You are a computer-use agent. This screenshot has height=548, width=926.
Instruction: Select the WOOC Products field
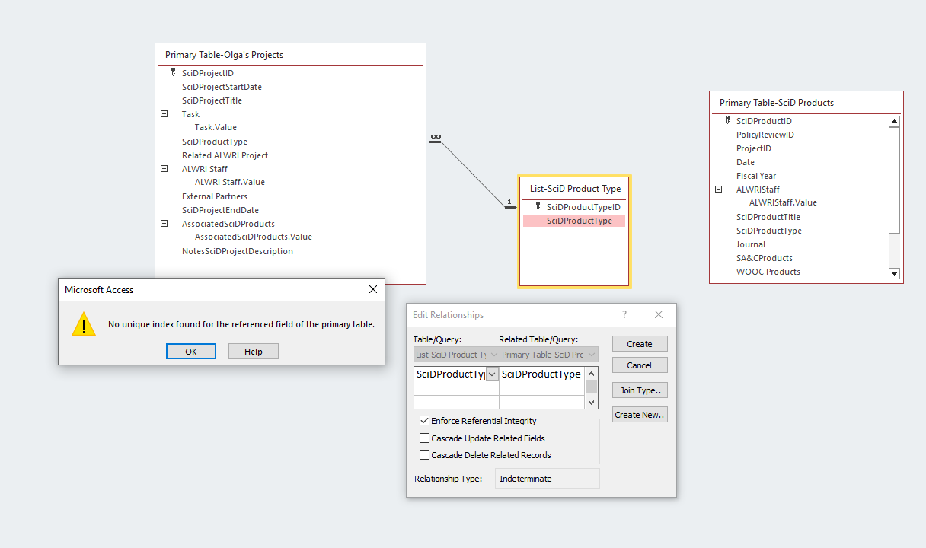[768, 272]
